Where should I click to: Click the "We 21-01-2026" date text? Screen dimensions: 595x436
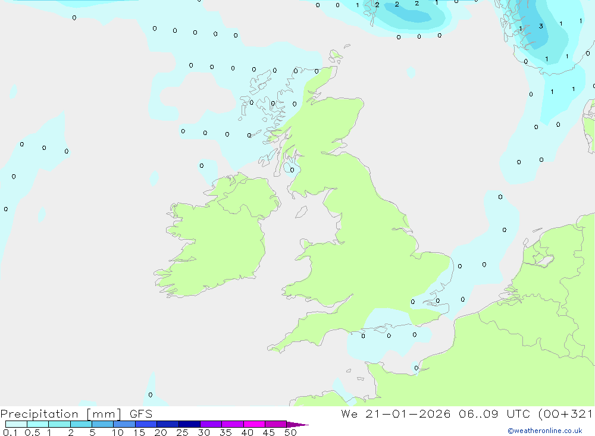click(396, 414)
